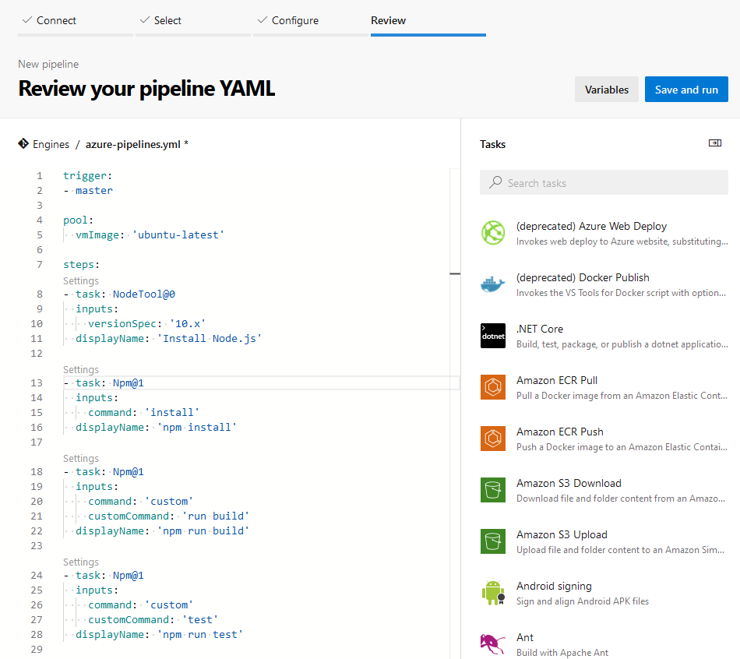
Task: Click the Amazon ECR Push icon
Action: [492, 438]
